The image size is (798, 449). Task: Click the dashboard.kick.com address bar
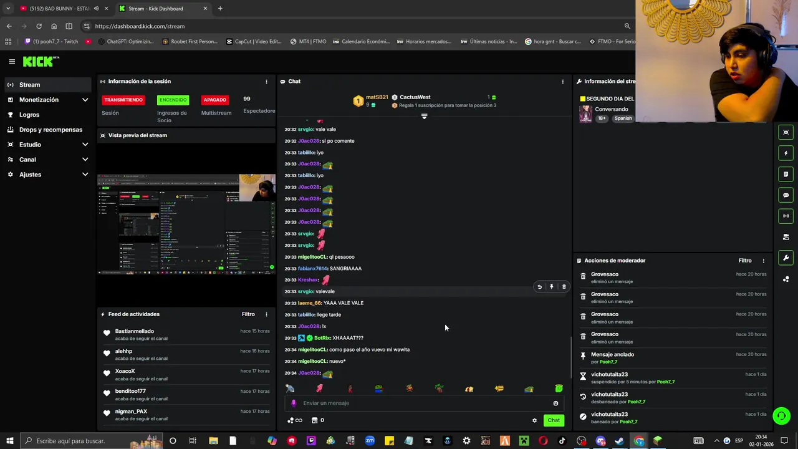355,26
